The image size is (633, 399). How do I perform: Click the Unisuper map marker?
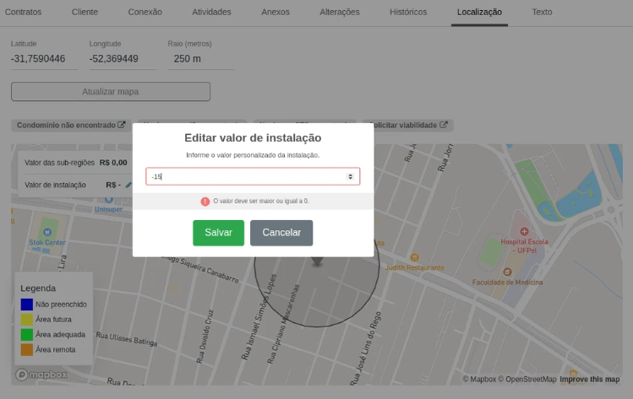(x=108, y=200)
